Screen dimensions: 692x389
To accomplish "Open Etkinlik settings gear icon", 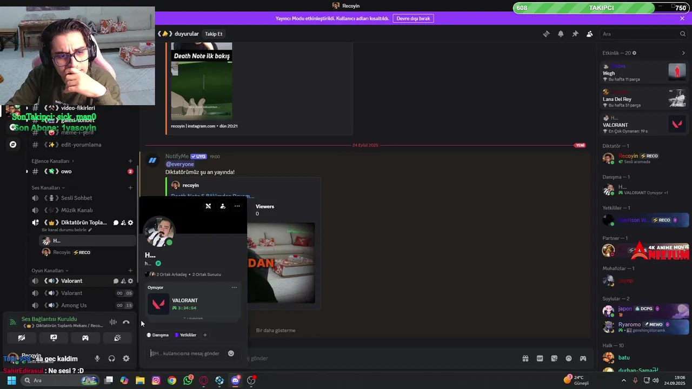I will point(634,53).
